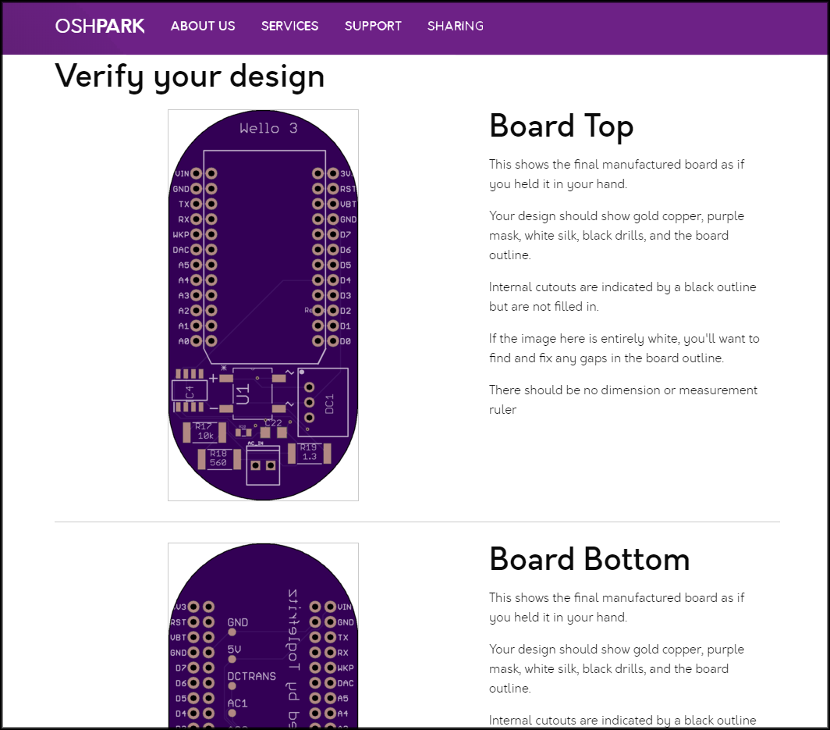Click the 5V test pad on Board Bottom
Image resolution: width=830 pixels, height=730 pixels.
coord(232,660)
